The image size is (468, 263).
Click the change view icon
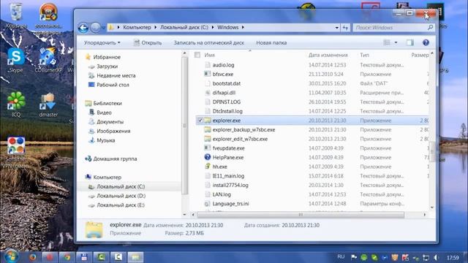click(x=387, y=42)
